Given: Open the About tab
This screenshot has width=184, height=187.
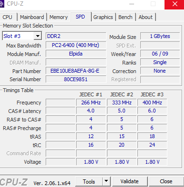Looking at the screenshot, I should [145, 17].
